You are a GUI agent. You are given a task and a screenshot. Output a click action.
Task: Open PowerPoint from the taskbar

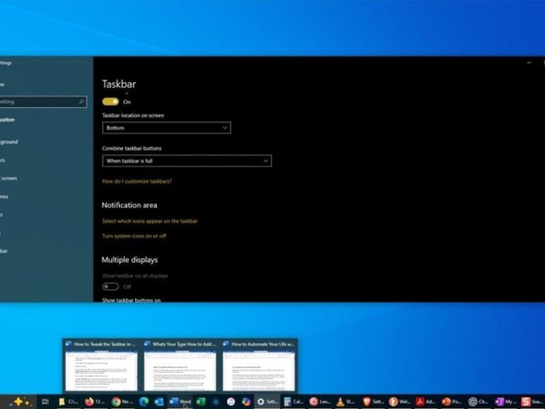click(446, 402)
